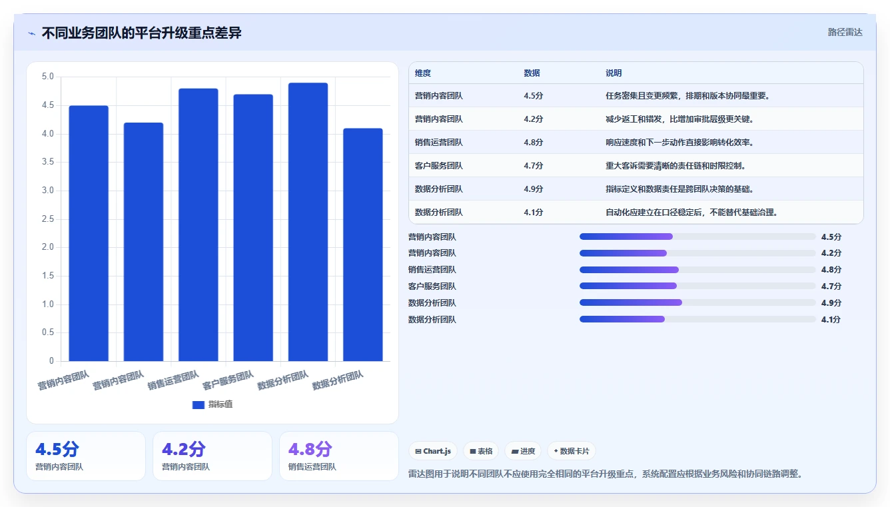Click the 4.1分 progress bar
The width and height of the screenshot is (890, 507).
(697, 319)
